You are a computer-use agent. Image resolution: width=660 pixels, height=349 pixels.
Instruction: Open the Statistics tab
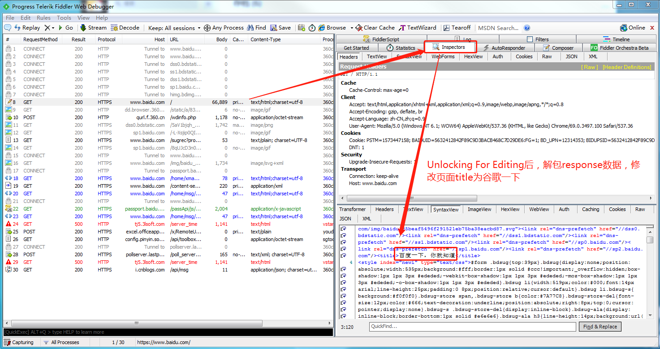pos(401,48)
